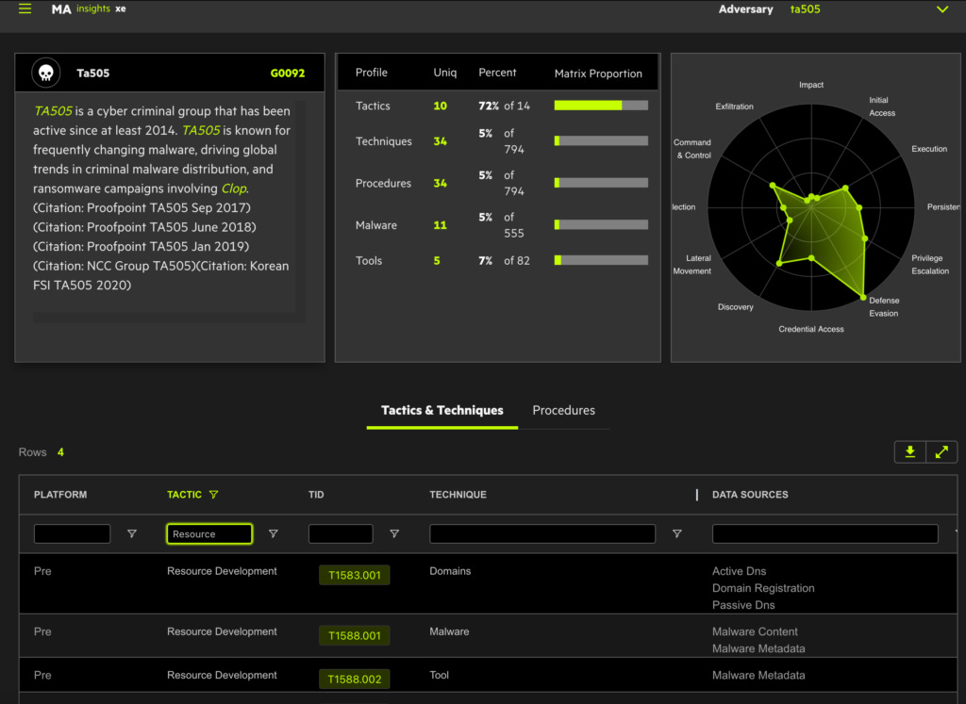This screenshot has width=966, height=704.
Task: Sort by the DATA SOURCES column header
Action: pos(750,495)
